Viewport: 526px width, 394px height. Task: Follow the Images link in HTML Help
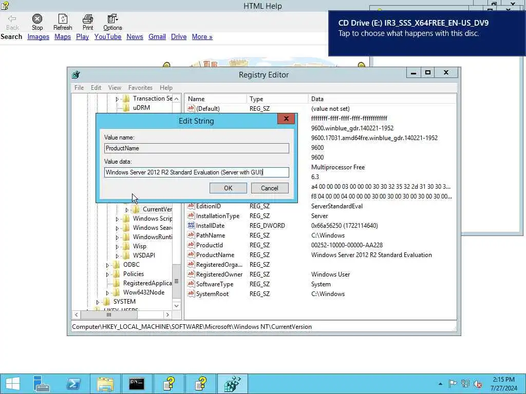[x=38, y=36]
